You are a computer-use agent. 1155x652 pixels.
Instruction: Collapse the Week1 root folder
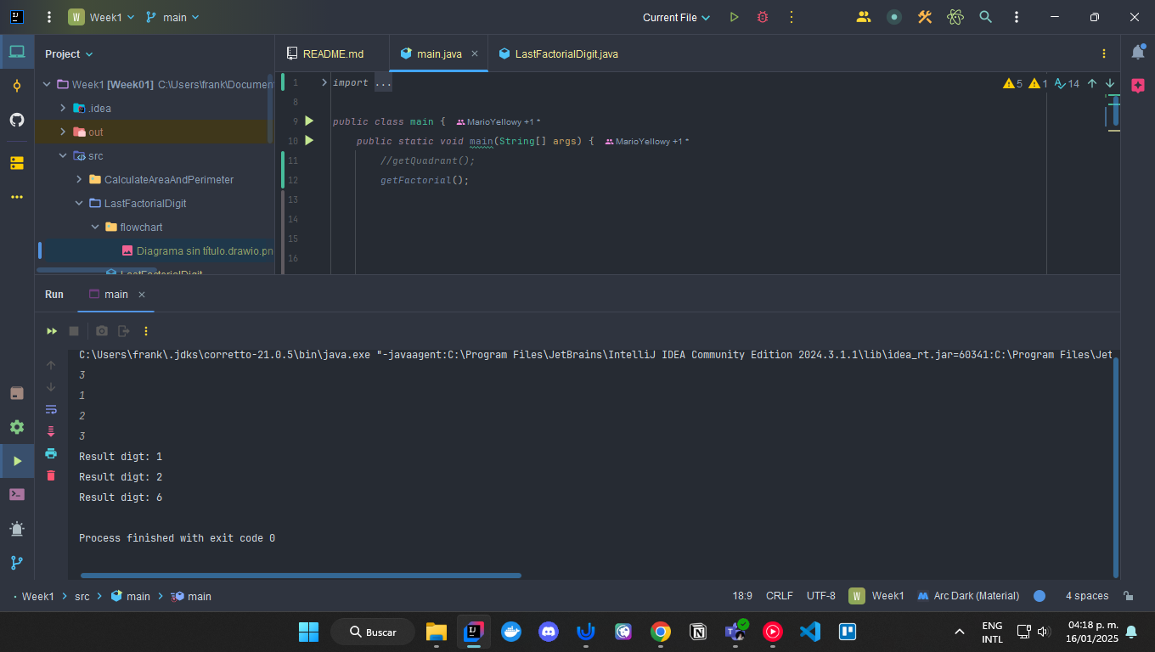point(47,84)
